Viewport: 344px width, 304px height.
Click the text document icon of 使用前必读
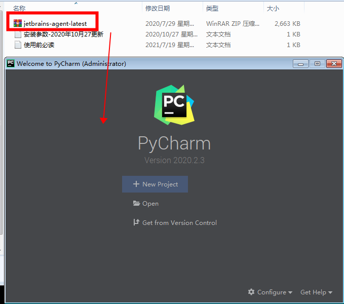pyautogui.click(x=18, y=45)
